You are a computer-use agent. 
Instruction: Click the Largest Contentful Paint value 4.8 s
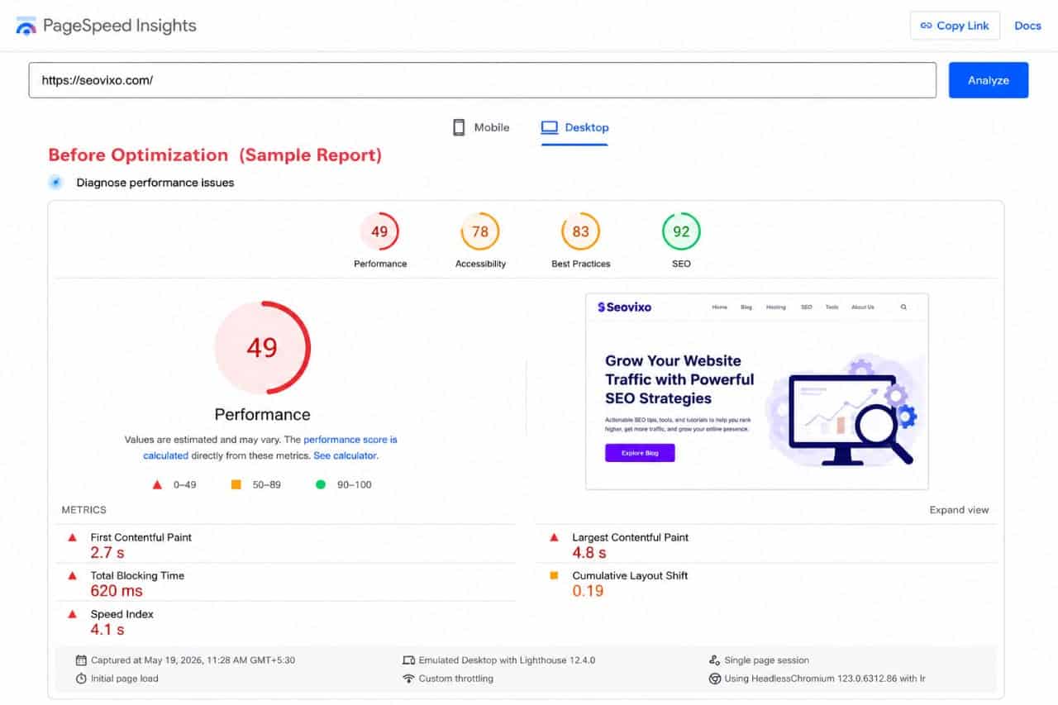[x=589, y=553]
